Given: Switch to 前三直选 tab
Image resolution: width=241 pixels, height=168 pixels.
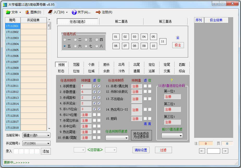Looking at the screenshot, I should pos(165,22).
